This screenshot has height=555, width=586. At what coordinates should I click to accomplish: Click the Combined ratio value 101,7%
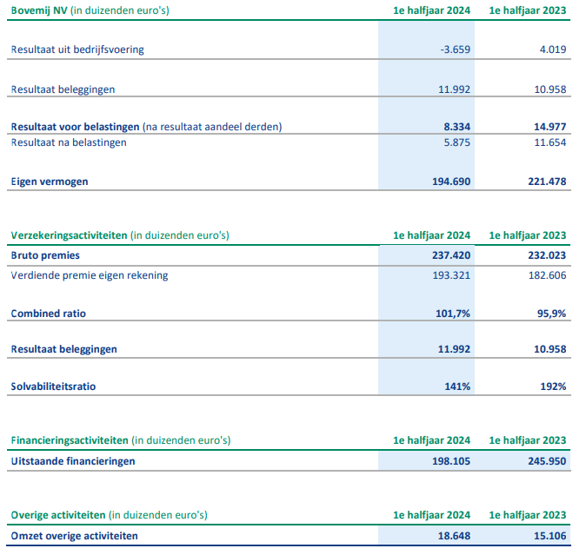pyautogui.click(x=454, y=314)
